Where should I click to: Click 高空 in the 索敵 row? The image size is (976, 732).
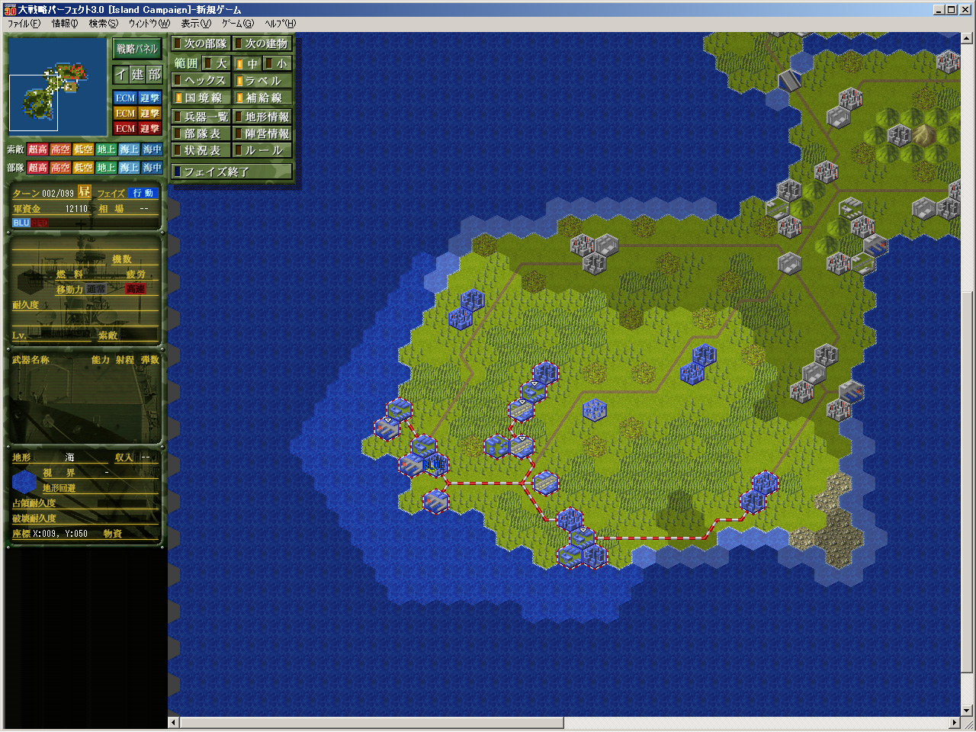click(x=61, y=149)
